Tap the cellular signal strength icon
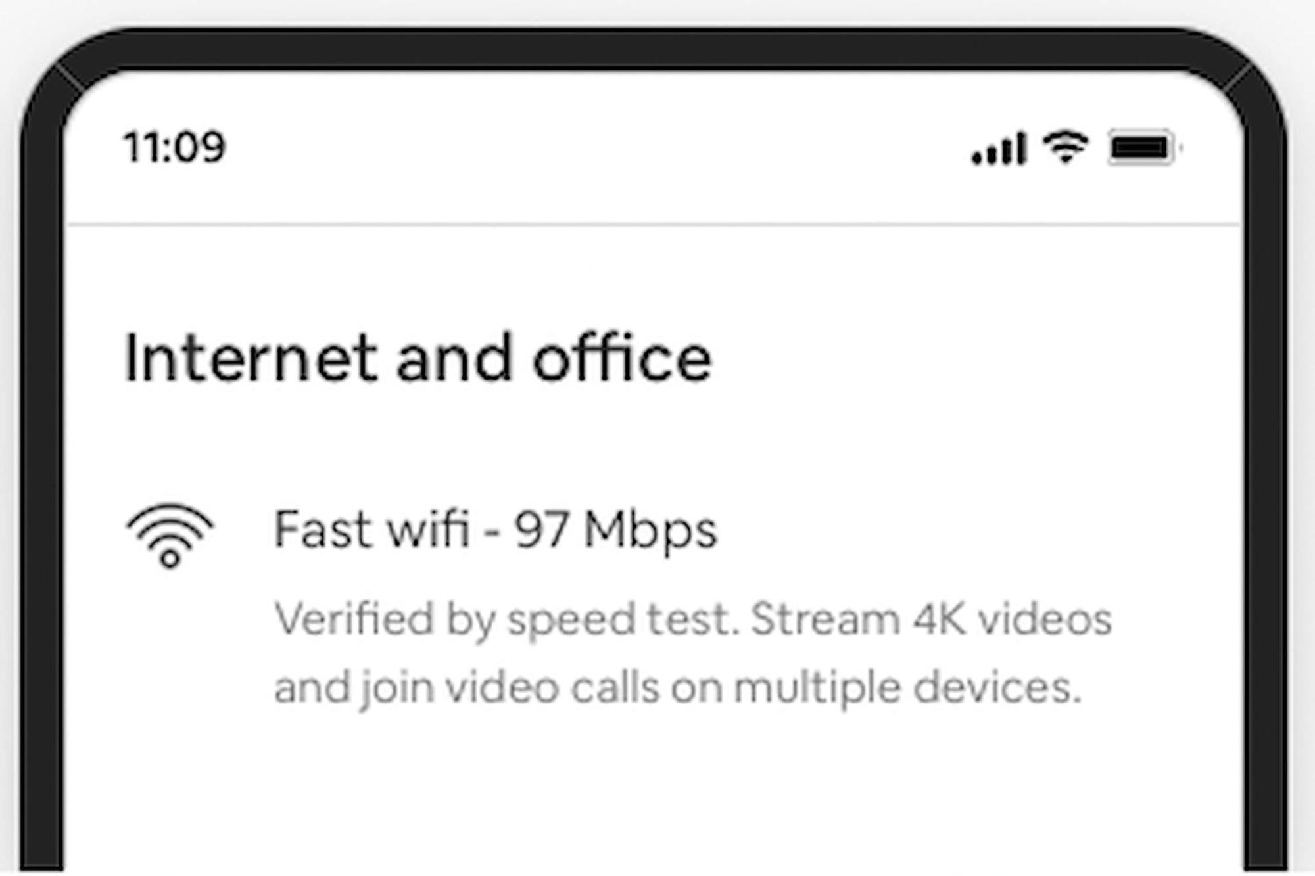Screen dimensions: 1315x876 [999, 149]
